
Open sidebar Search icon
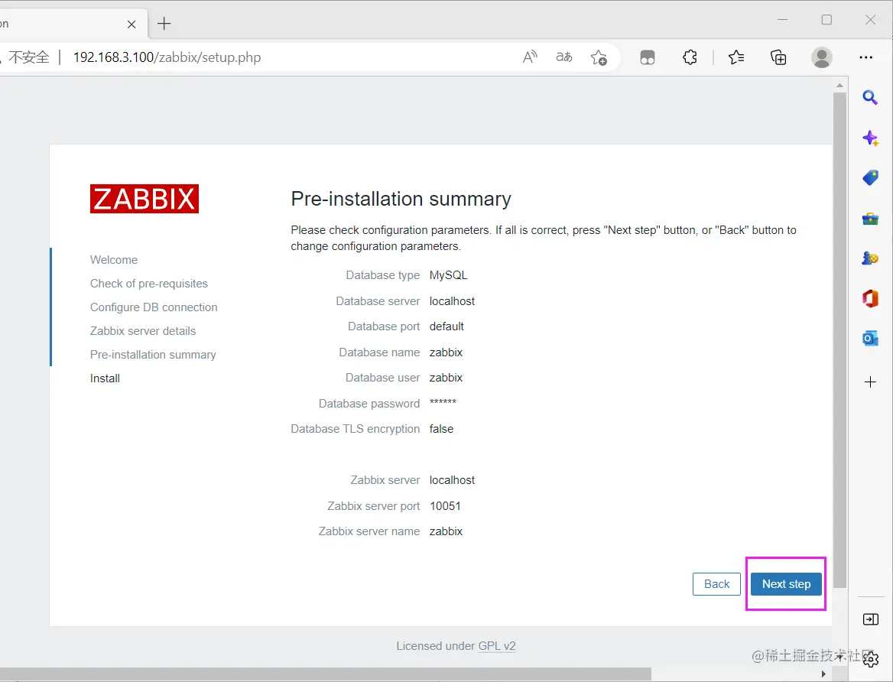869,97
